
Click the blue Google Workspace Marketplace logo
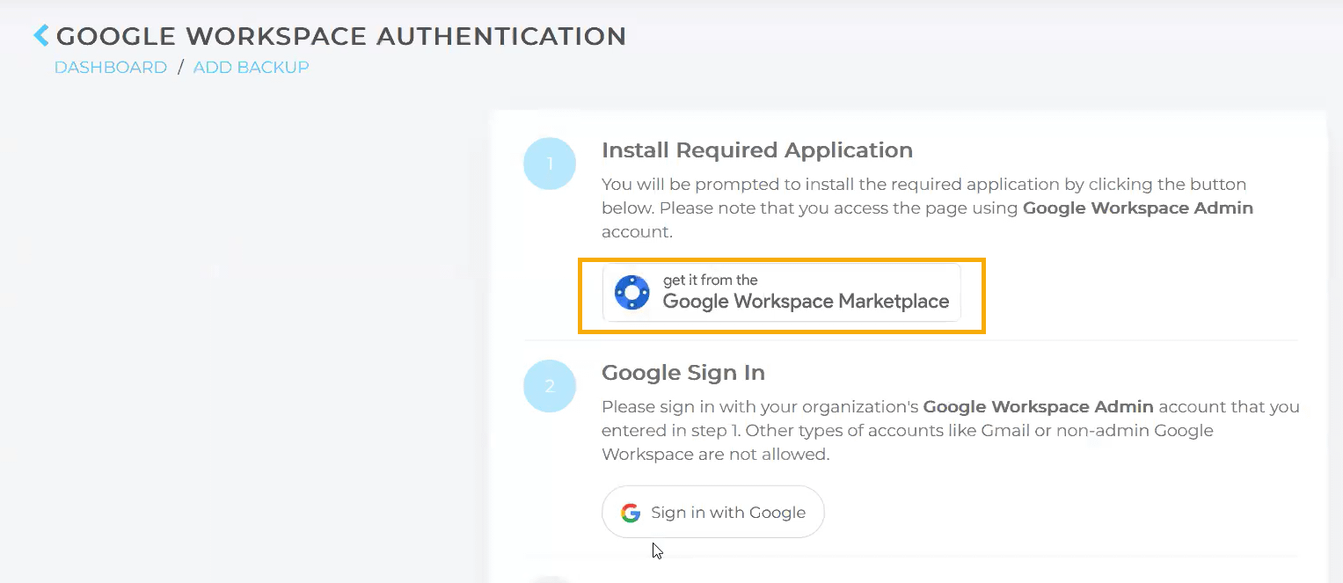click(x=631, y=292)
